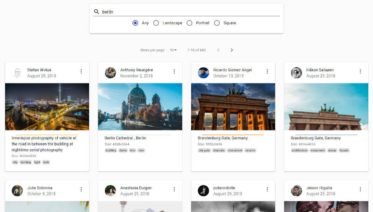
Task: Click the 'October 13, 2018' date
Action: (228, 76)
